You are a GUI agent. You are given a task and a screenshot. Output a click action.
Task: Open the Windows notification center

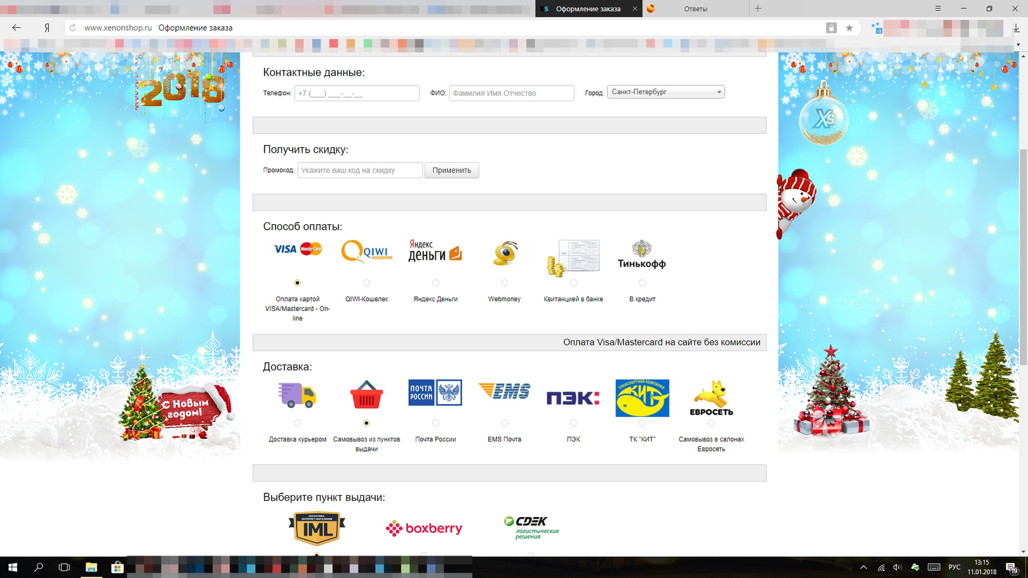tap(1012, 568)
